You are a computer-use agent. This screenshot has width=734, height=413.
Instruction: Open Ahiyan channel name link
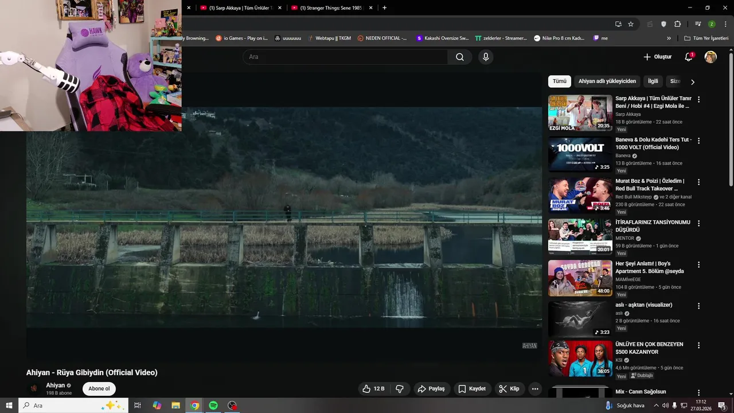click(x=55, y=385)
